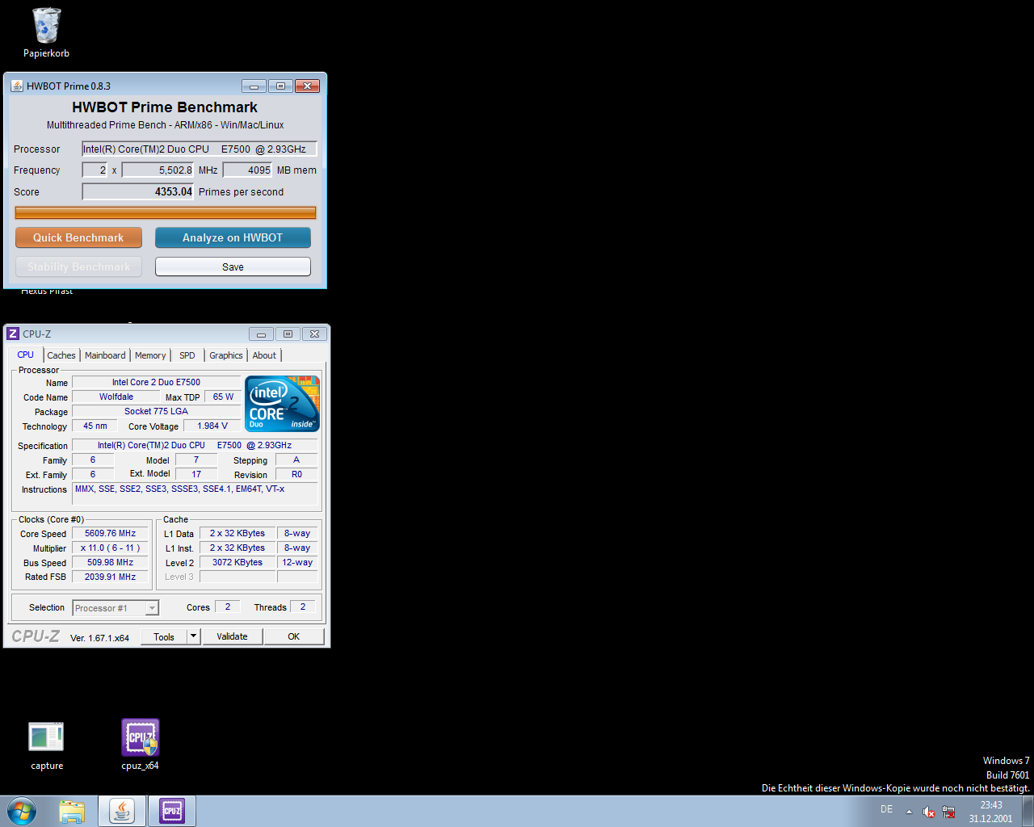Click the Processor name field in HWBOT Prime
The image size is (1034, 827).
[x=200, y=149]
